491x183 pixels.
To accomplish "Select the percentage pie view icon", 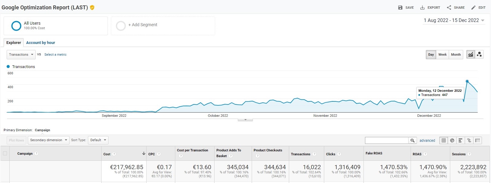I will click(452, 140).
